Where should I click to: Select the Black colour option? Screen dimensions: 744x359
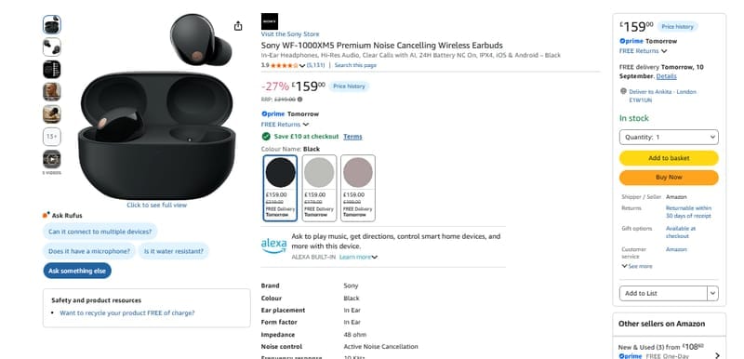[x=281, y=188]
